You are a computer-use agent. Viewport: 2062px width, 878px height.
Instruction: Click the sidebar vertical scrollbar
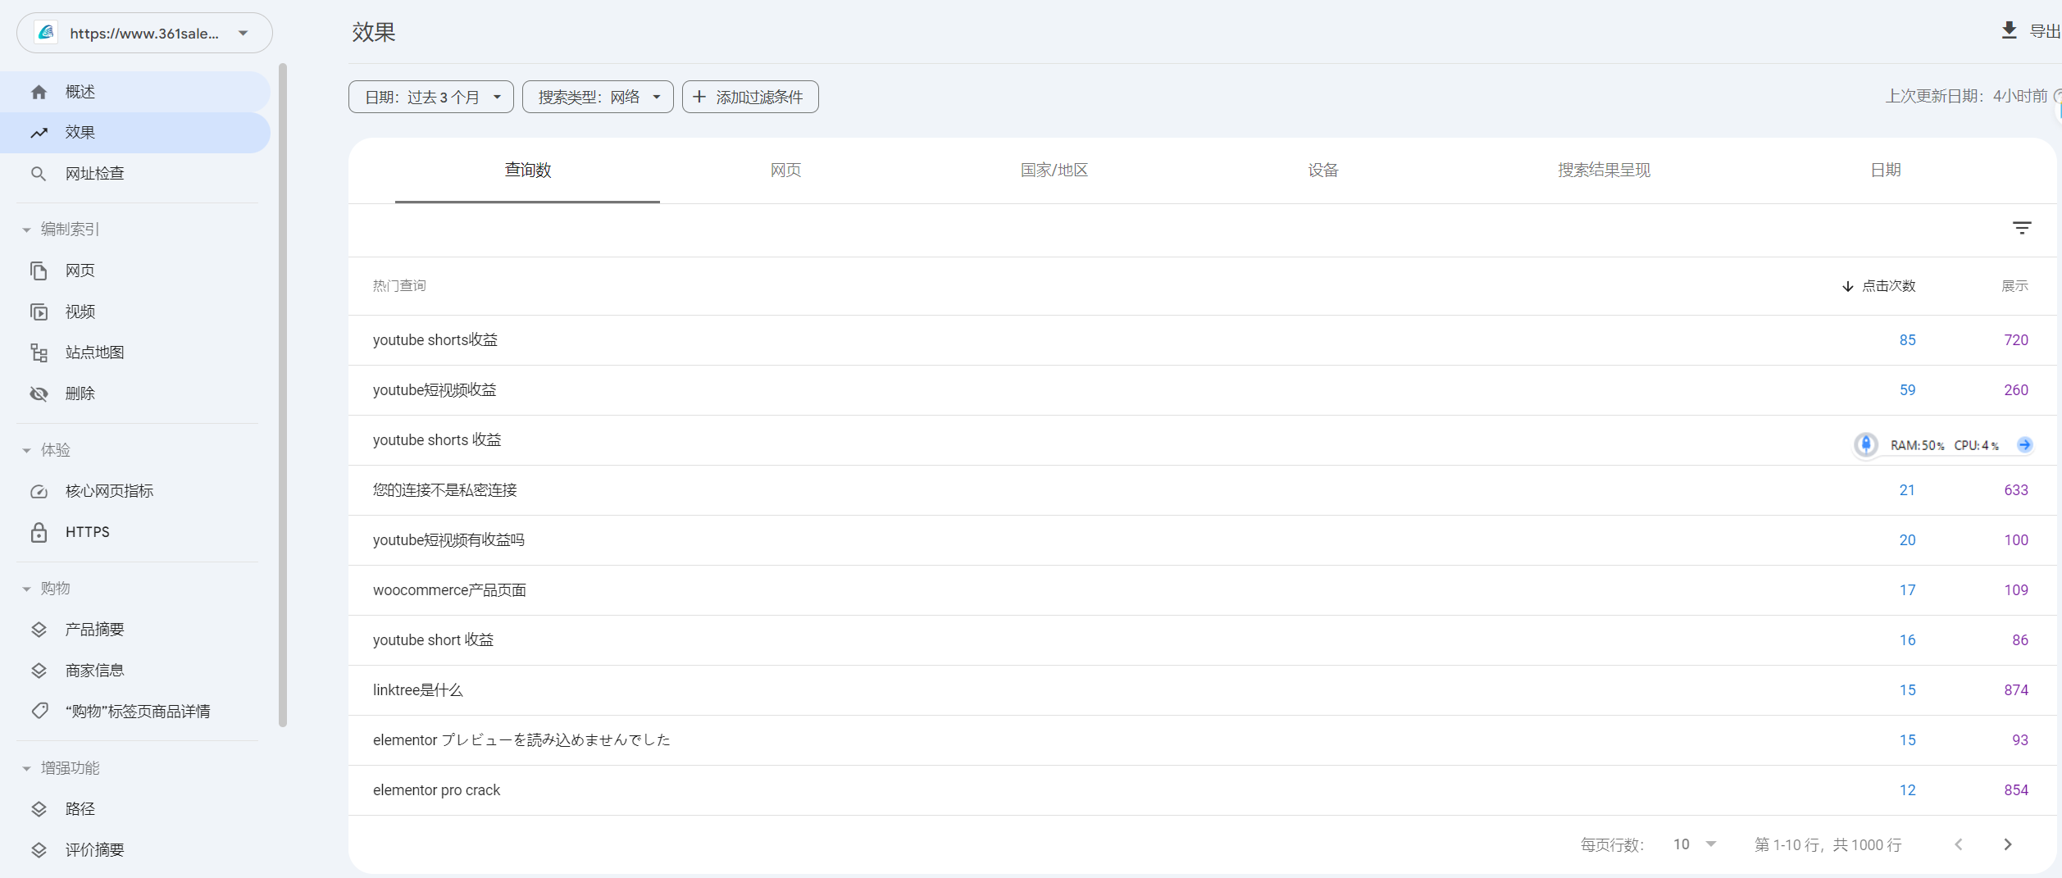click(283, 394)
